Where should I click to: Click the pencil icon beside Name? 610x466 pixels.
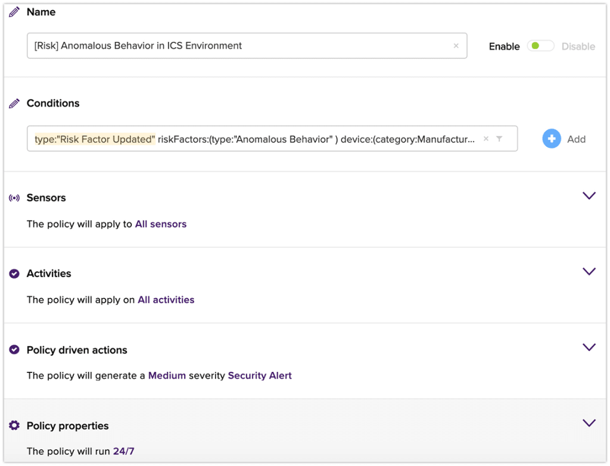[x=14, y=12]
